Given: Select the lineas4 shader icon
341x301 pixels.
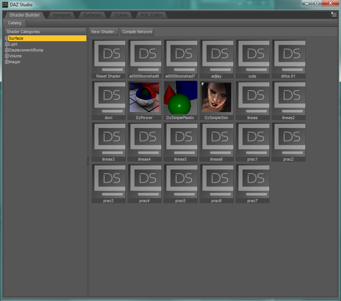Looking at the screenshot, I should click(x=145, y=142).
